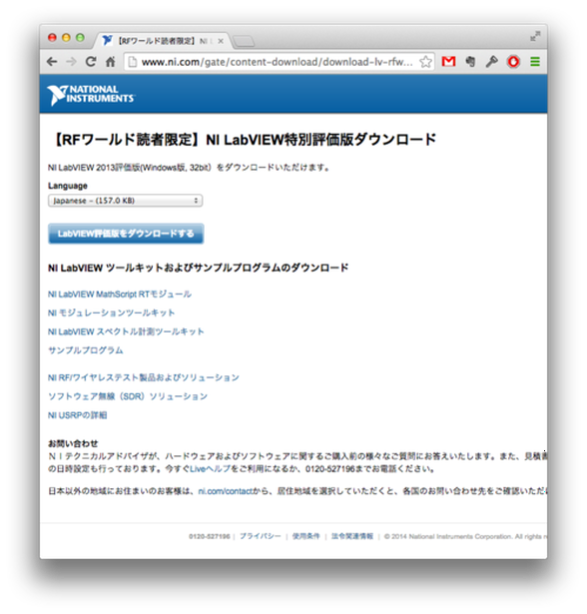Click the LabVIEW評価版をダウンロードする button
587x614 pixels.
[126, 234]
